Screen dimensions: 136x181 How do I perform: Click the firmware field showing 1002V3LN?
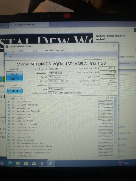[63, 69]
